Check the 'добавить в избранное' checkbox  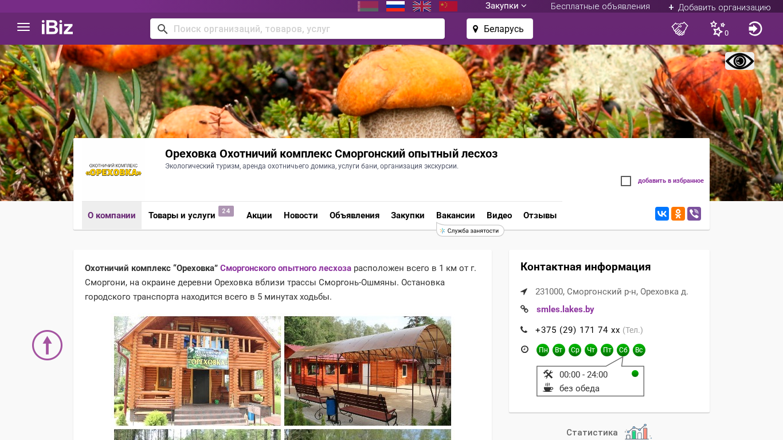coord(626,181)
